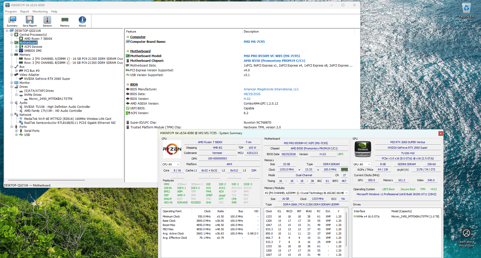Open the CPU #0 dropdown
The width and height of the screenshot is (481, 258).
171,164
